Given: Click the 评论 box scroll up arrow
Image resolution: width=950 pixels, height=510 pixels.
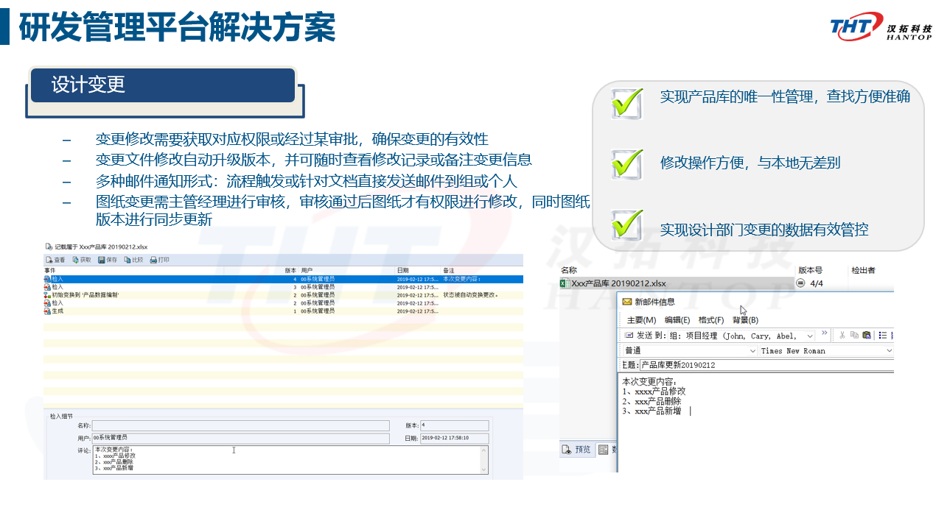Looking at the screenshot, I should [x=484, y=450].
